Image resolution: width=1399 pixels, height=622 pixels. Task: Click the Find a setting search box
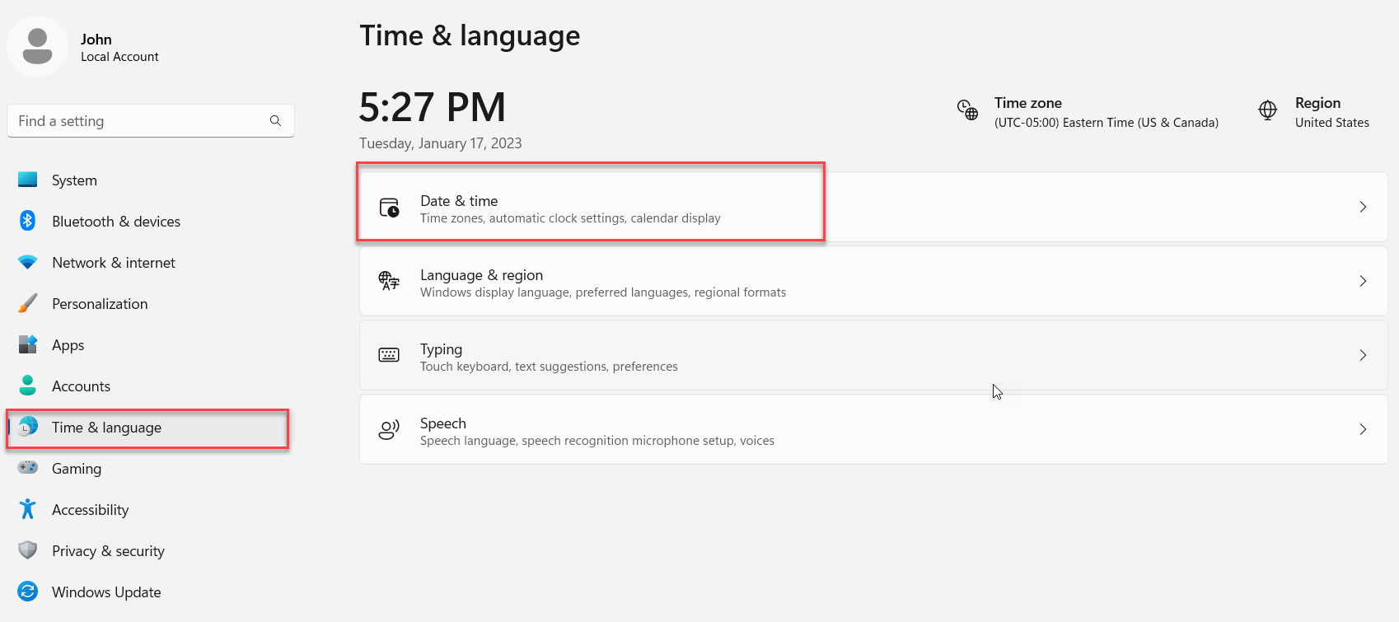tap(151, 121)
